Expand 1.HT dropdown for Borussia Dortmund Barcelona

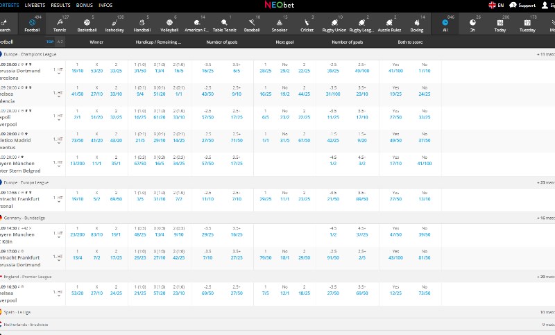58,71
